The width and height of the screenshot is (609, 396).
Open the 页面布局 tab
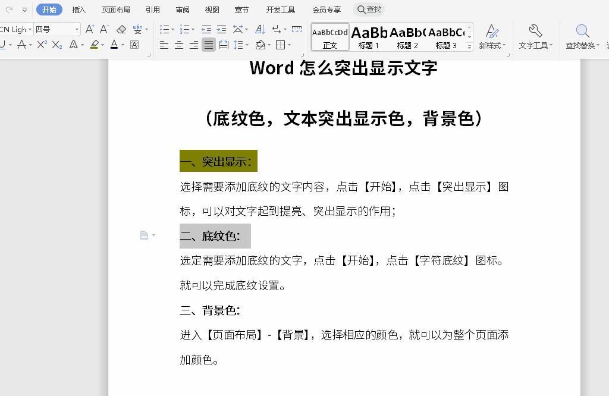(x=116, y=10)
